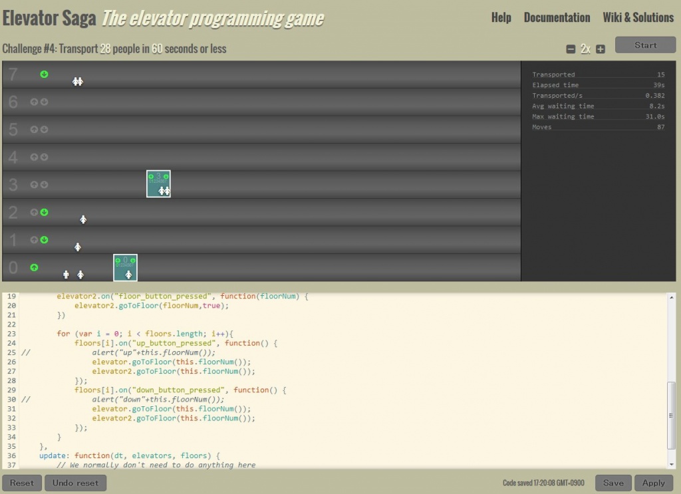The width and height of the screenshot is (681, 494).
Task: Click the code editor scroll up arrow
Action: pyautogui.click(x=672, y=297)
